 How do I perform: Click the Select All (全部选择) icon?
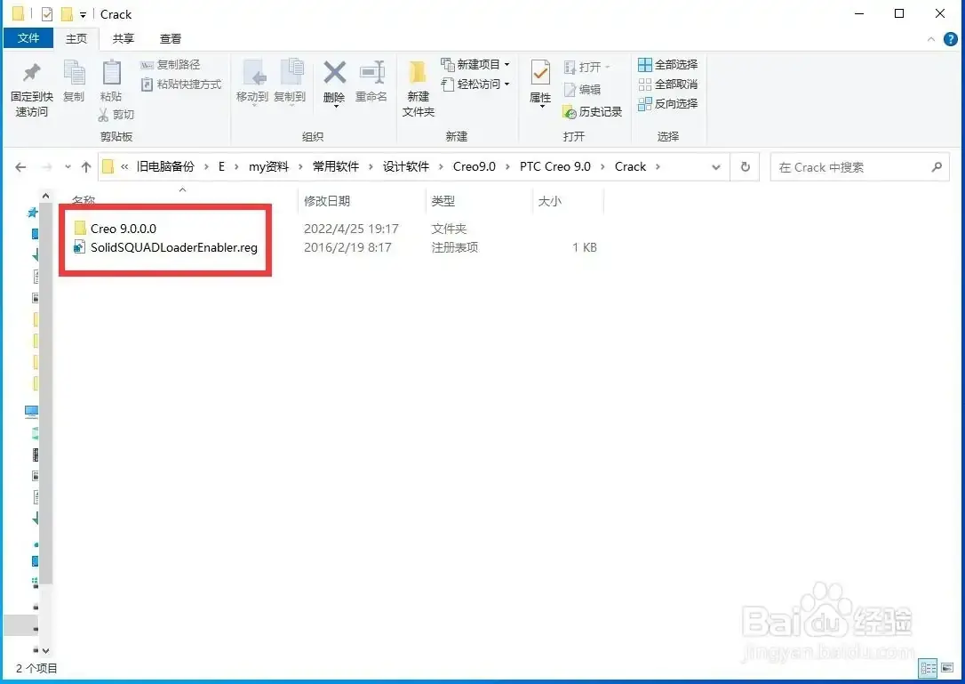pos(644,65)
